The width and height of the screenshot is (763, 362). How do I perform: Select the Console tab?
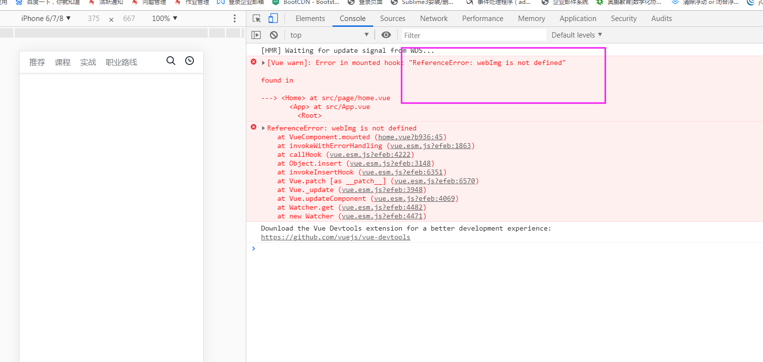tap(353, 19)
